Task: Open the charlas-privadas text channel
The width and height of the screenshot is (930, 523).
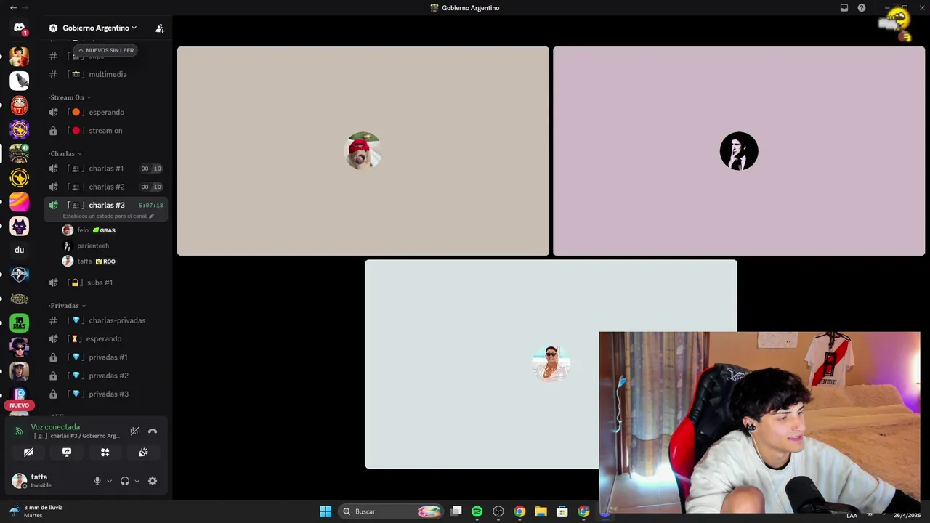Action: coord(106,320)
